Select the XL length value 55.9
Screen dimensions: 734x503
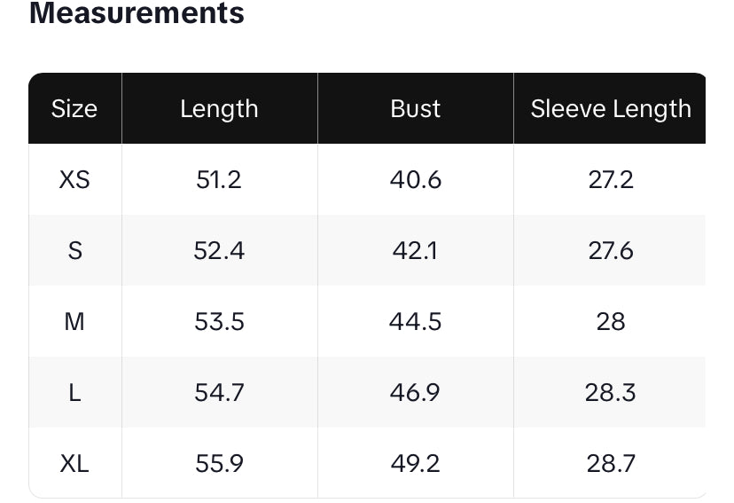(219, 463)
